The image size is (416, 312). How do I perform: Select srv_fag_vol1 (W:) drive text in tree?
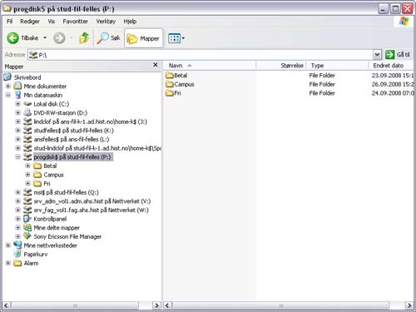(91, 210)
